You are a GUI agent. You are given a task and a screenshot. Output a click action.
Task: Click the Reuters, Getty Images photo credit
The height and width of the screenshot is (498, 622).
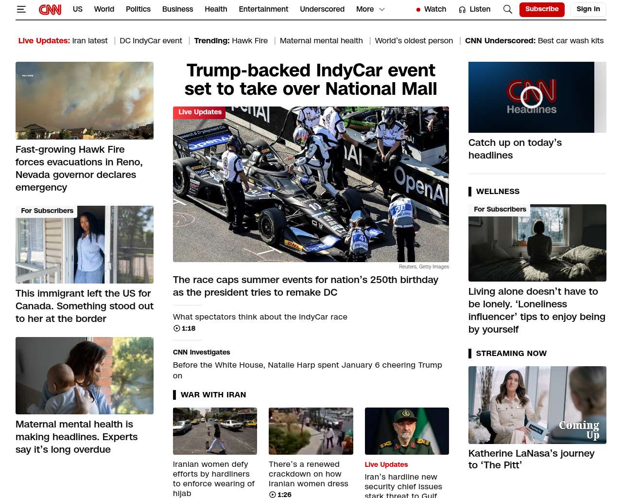pyautogui.click(x=424, y=267)
